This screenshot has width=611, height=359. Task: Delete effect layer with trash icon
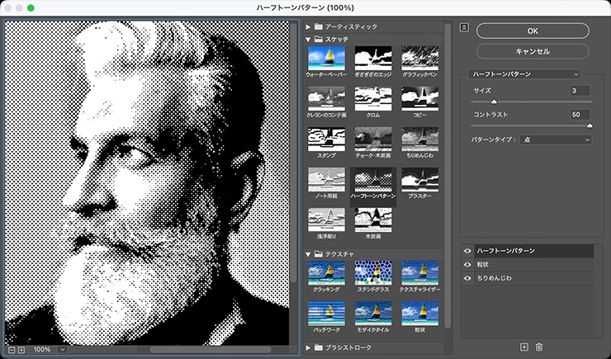(539, 347)
